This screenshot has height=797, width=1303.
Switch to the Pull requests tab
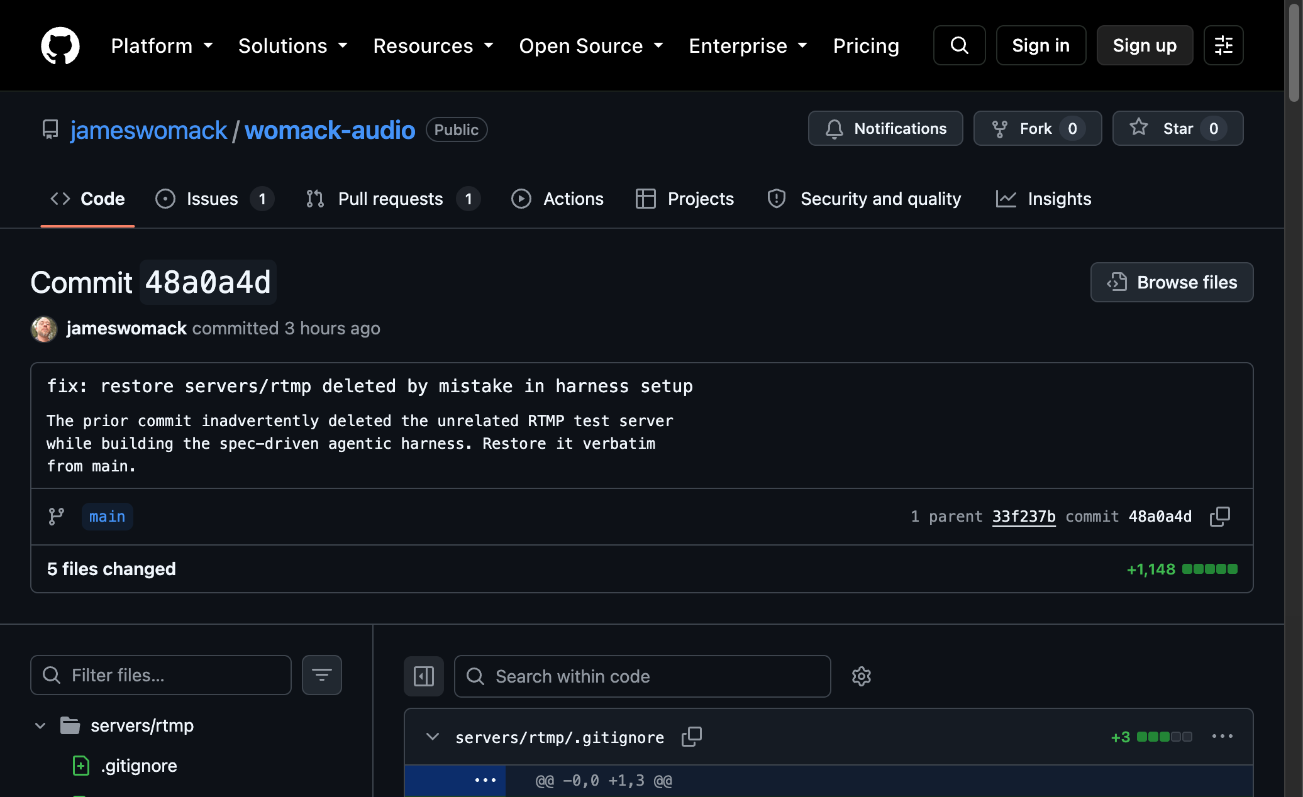(x=393, y=199)
